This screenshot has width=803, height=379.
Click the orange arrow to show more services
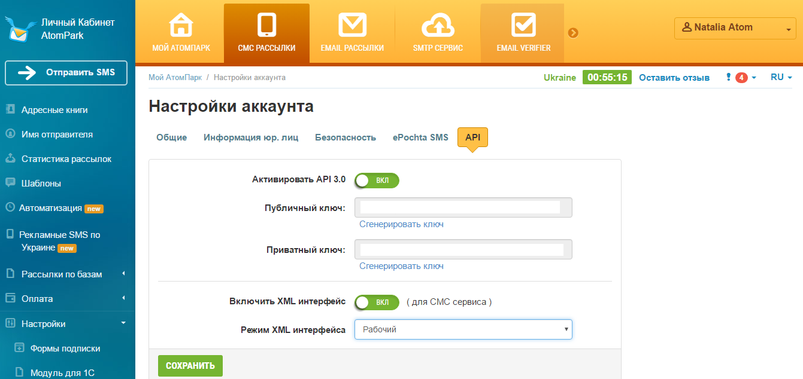tap(573, 32)
